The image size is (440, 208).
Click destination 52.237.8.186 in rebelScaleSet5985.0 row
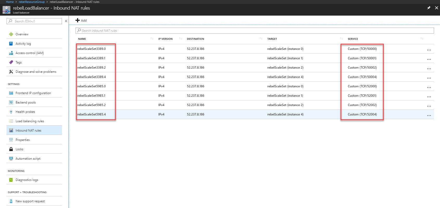(196, 86)
